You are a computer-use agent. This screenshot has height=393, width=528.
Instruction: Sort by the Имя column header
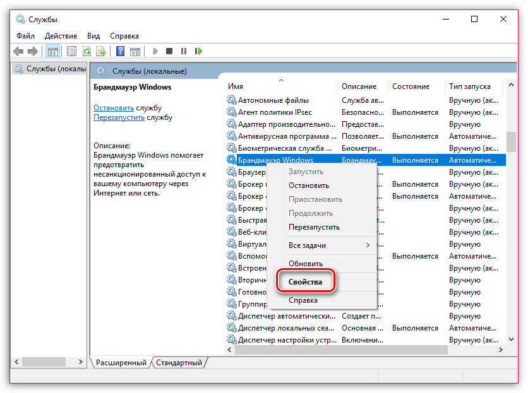281,86
